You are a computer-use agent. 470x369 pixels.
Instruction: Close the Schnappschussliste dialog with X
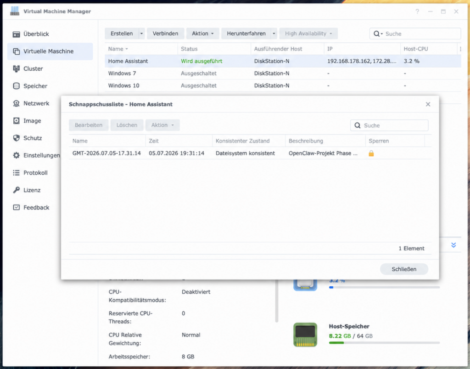[x=428, y=104]
